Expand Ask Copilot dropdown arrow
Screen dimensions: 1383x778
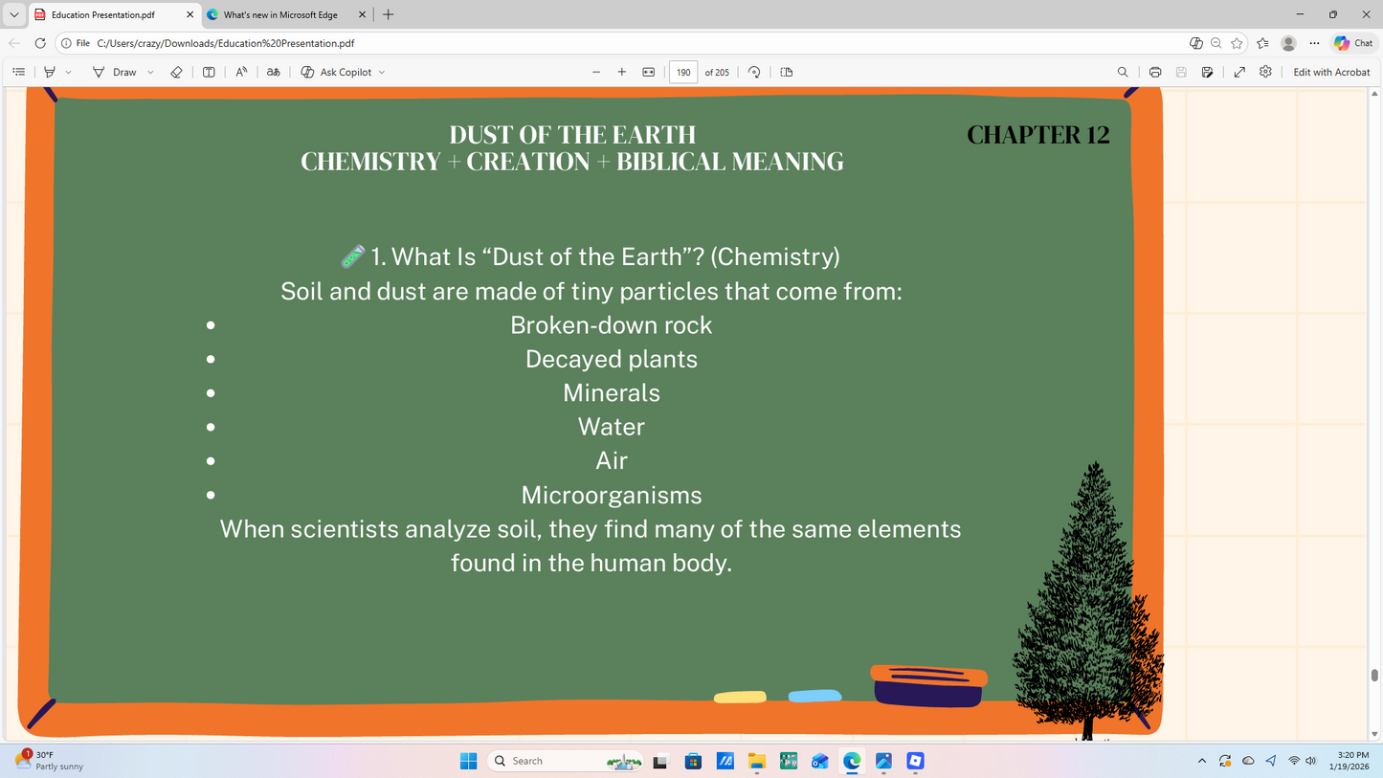pos(382,72)
